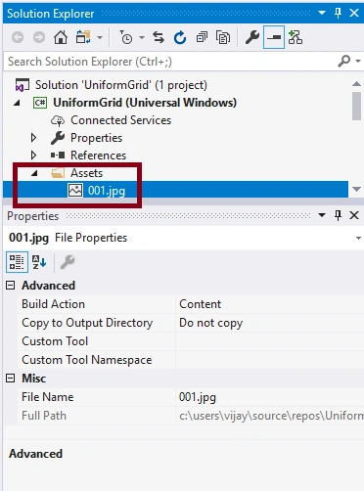
Task: Click the View Class Diagram icon
Action: [x=296, y=38]
